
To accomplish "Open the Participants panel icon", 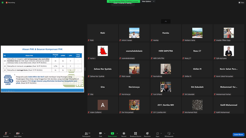I will 86,133.
